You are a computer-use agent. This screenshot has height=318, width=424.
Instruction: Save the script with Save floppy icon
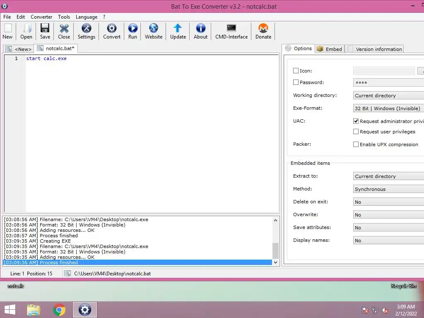click(x=45, y=31)
